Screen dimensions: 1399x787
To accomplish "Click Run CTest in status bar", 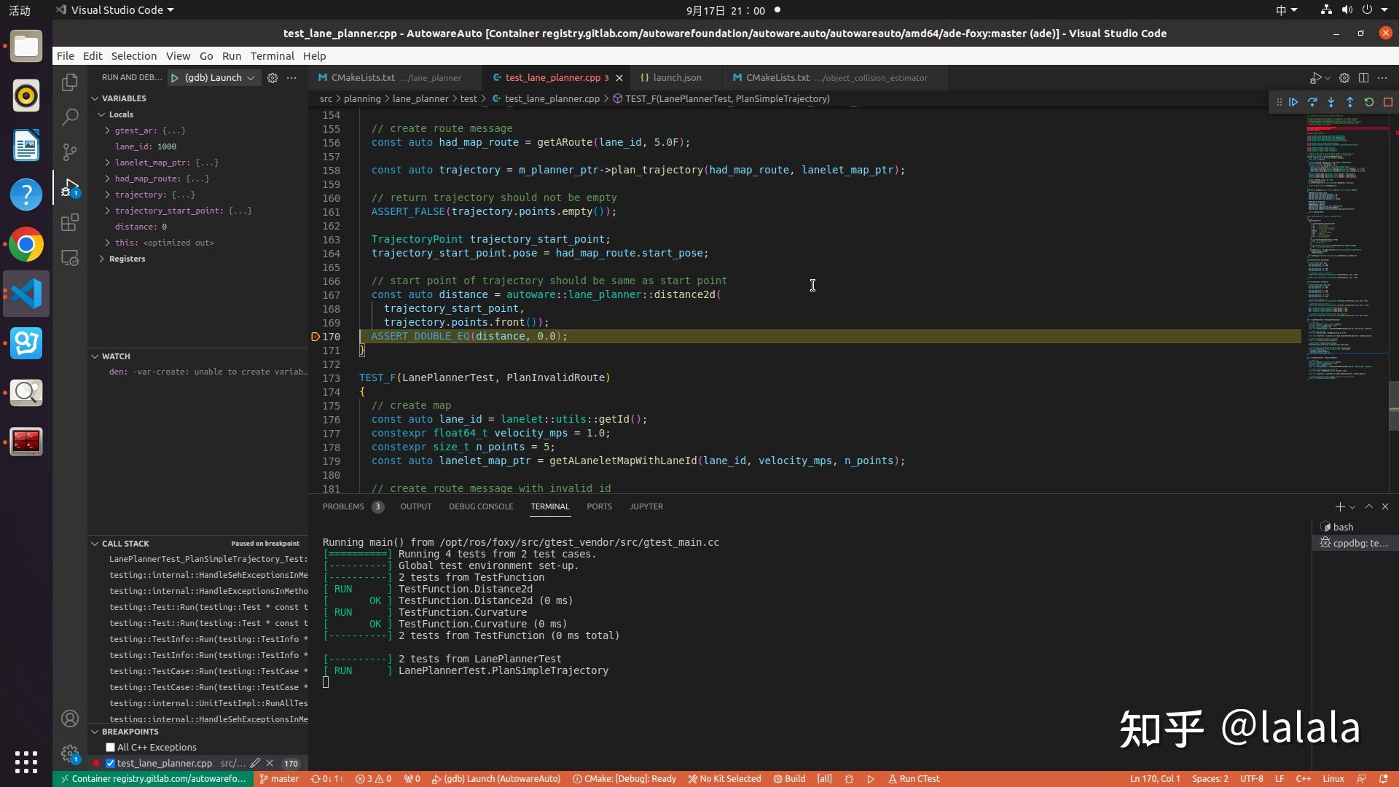I will [914, 778].
